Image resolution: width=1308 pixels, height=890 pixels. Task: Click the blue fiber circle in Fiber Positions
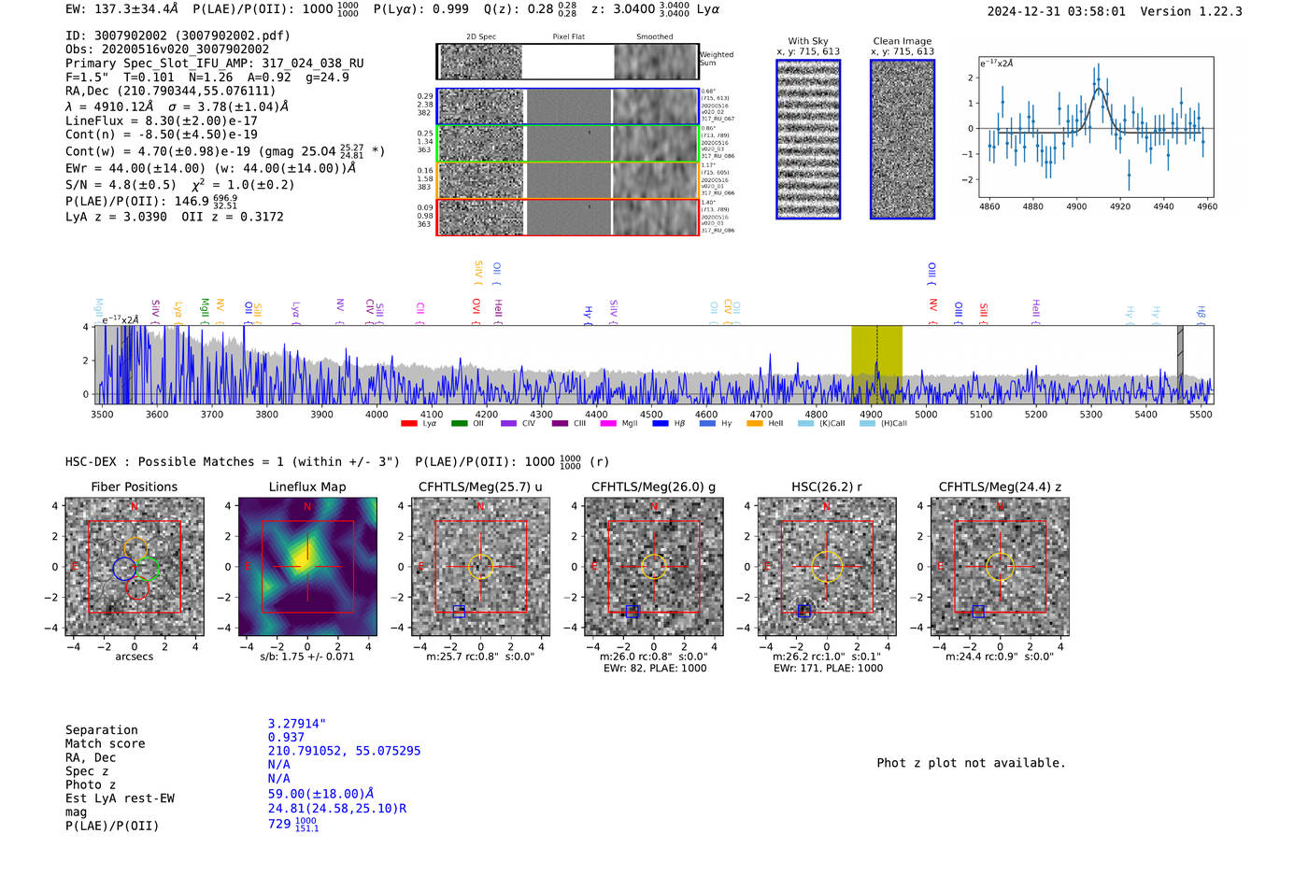pyautogui.click(x=124, y=568)
